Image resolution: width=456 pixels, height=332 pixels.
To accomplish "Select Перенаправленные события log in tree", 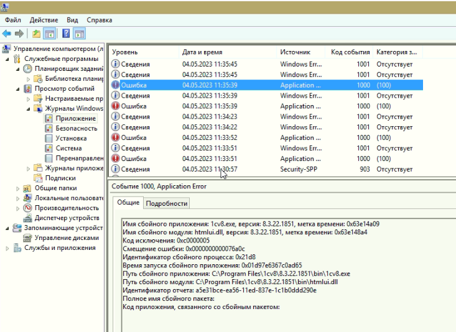I will (80, 158).
